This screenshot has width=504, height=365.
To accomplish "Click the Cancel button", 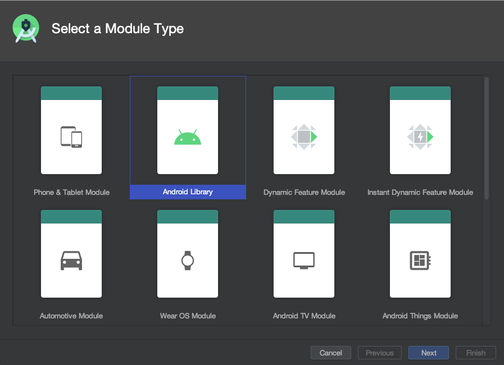I will click(331, 353).
